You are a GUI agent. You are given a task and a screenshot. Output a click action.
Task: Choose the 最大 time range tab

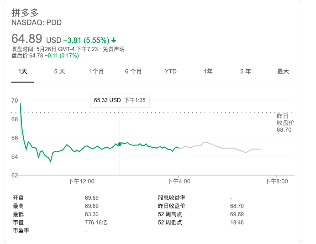pyautogui.click(x=283, y=72)
